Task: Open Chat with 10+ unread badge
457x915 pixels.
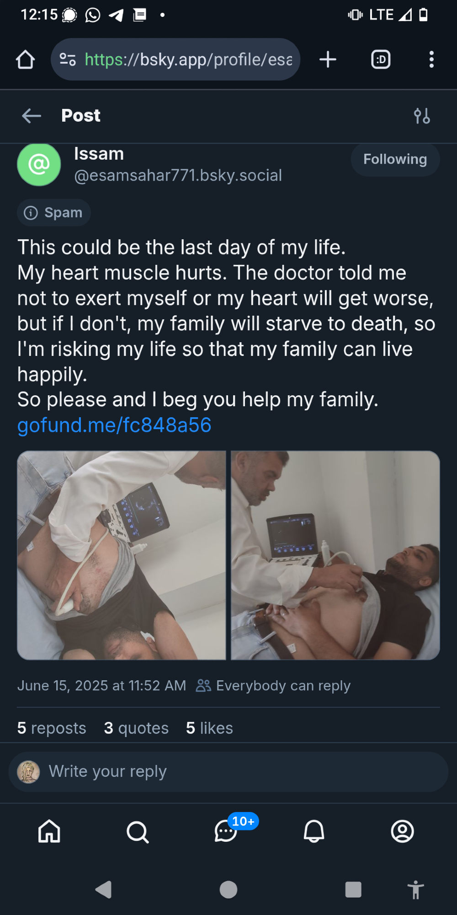Action: coord(227,831)
